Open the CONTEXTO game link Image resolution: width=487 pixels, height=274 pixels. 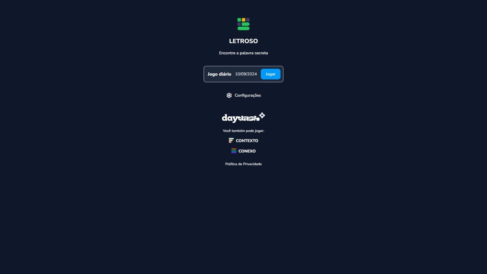[x=247, y=140]
